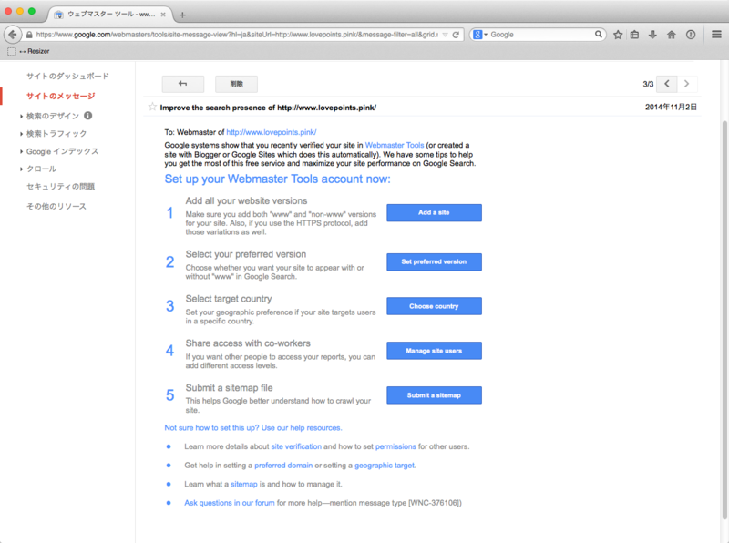Click the 3/3 message counter
This screenshot has height=543, width=729.
pos(648,84)
